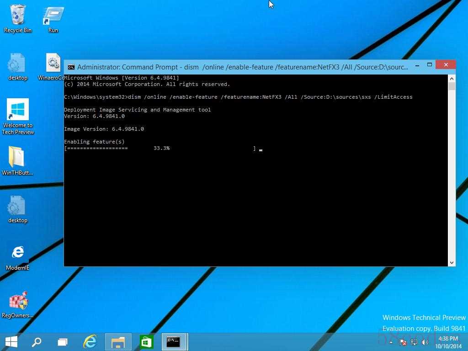The width and height of the screenshot is (468, 351).
Task: Open the network tray icon
Action: [x=414, y=342]
